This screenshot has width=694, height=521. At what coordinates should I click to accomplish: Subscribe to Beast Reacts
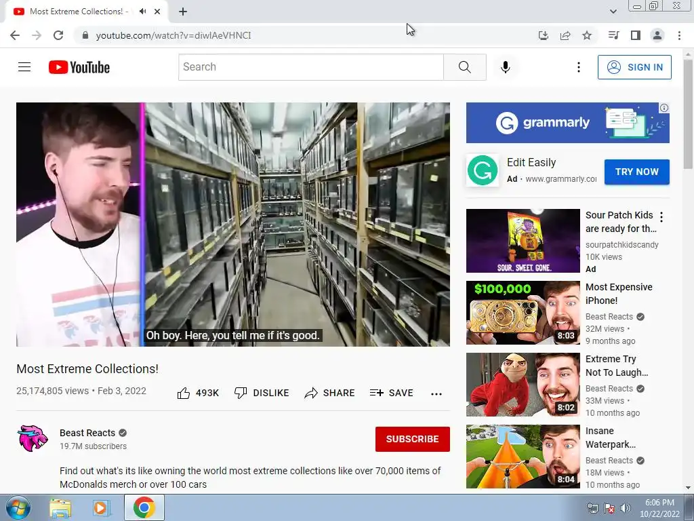(x=413, y=439)
